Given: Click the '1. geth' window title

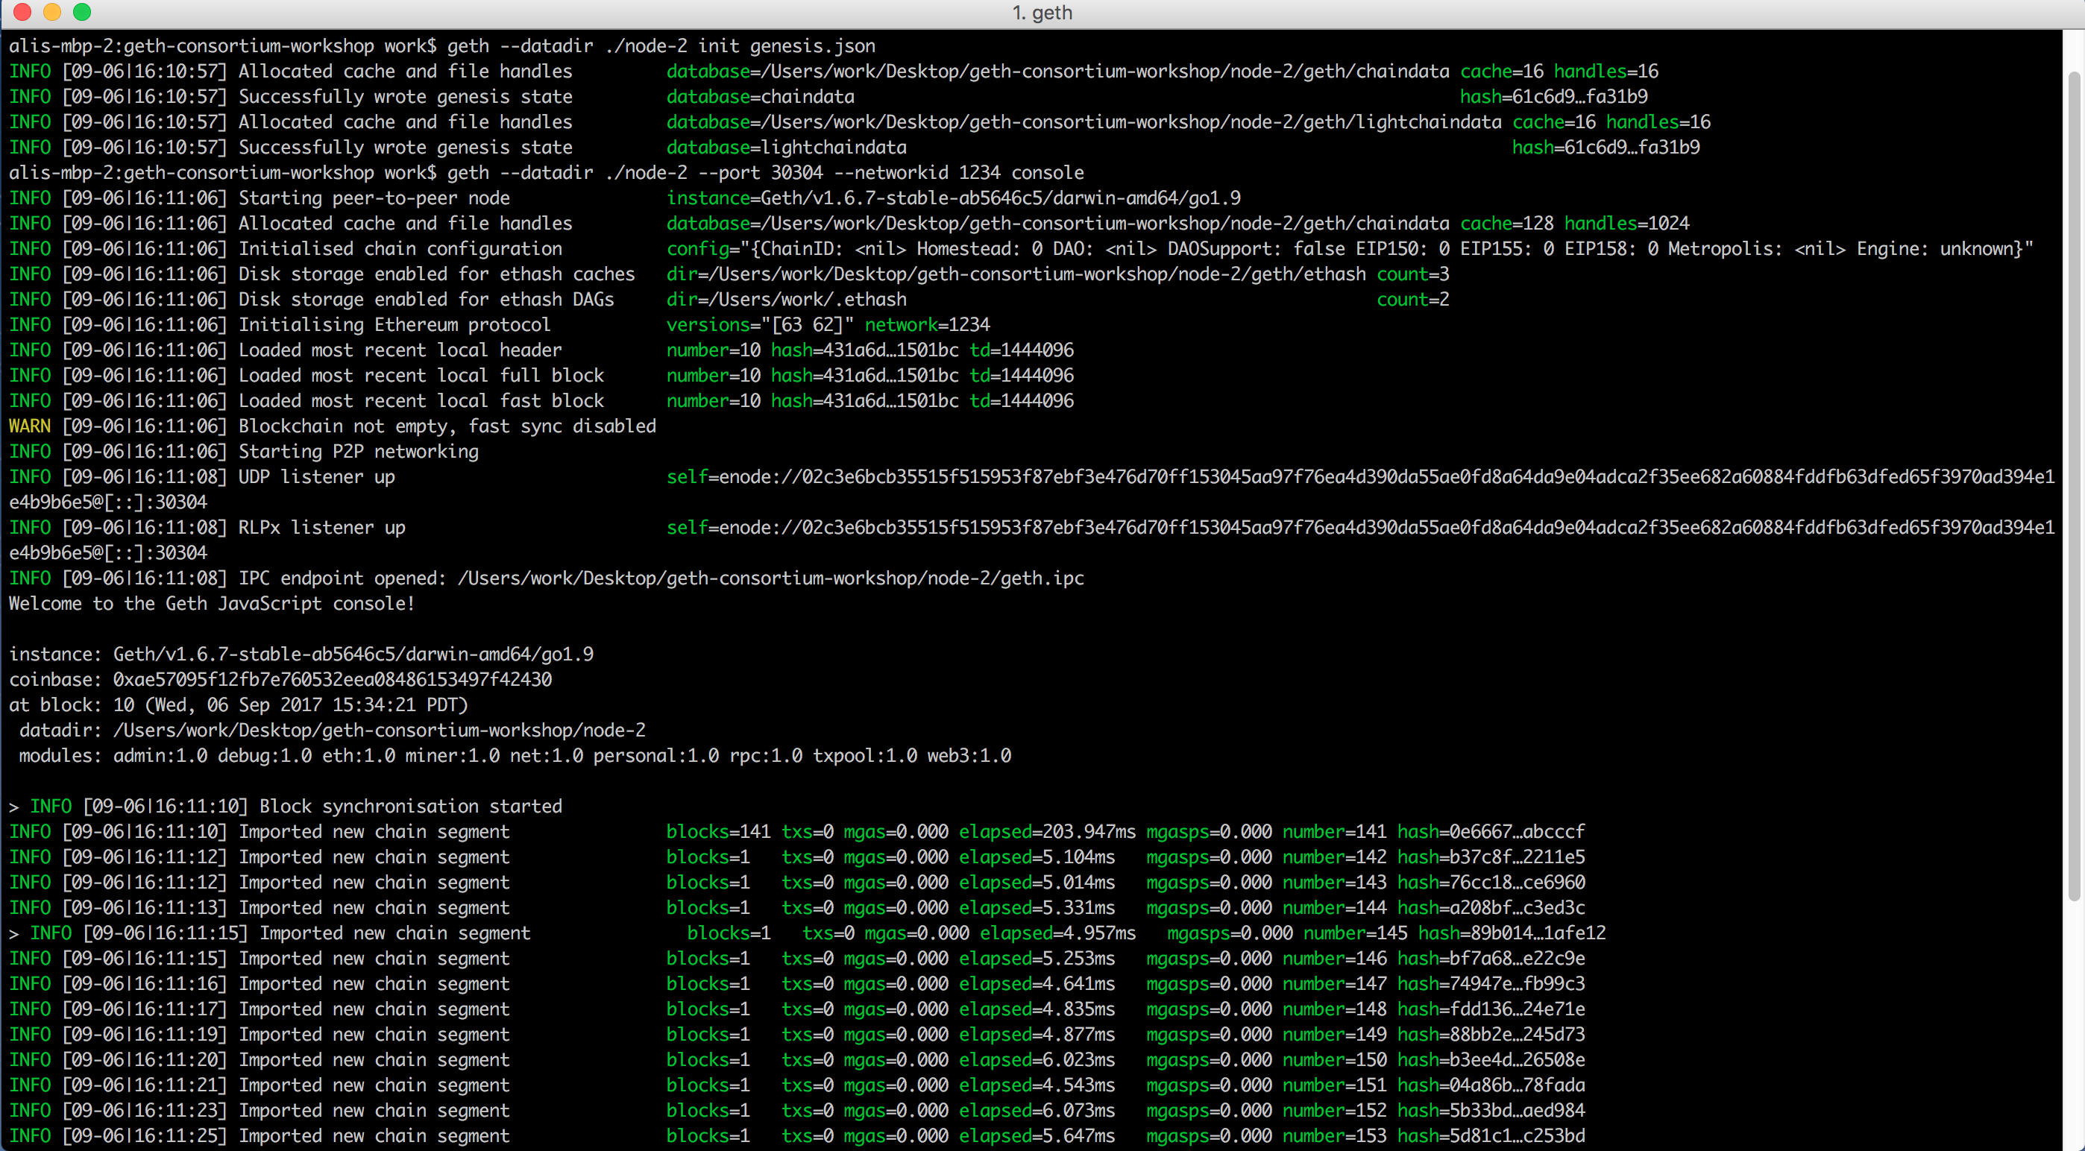Looking at the screenshot, I should click(1042, 12).
